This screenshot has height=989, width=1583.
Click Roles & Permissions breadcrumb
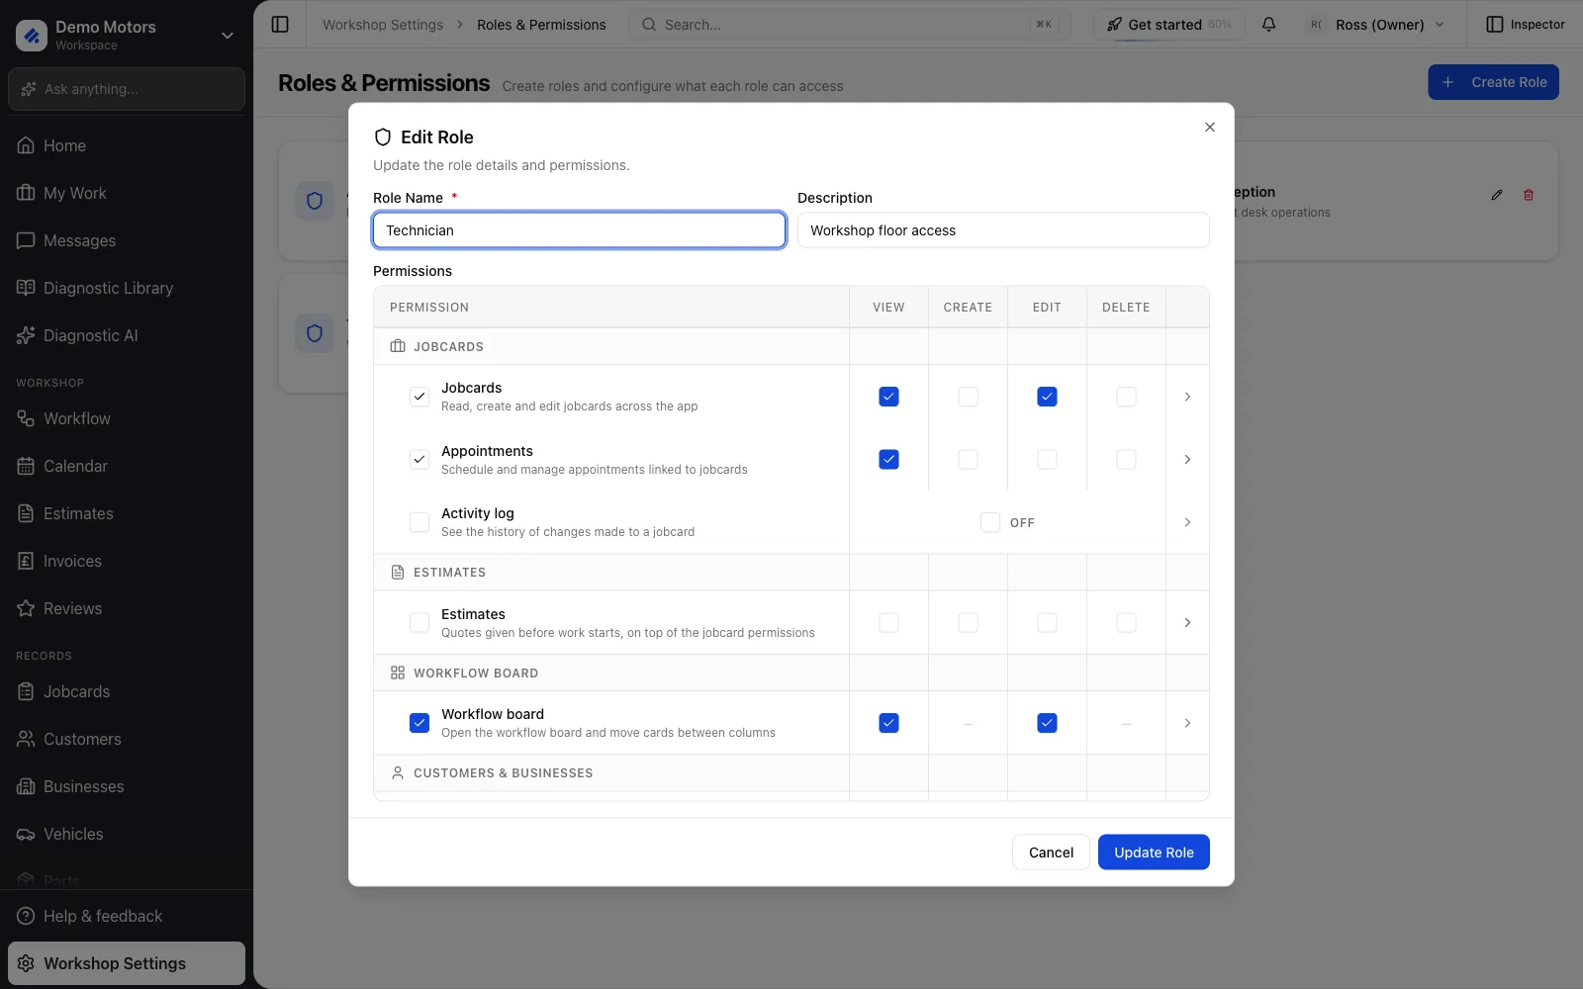[x=541, y=25]
